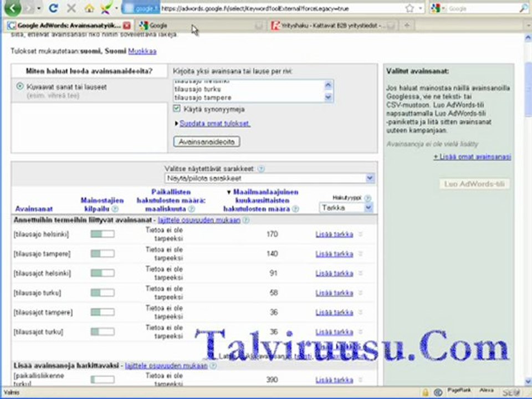Toggle the Käytä synonyymejä checkbox
This screenshot has height=399, width=532.
point(177,109)
